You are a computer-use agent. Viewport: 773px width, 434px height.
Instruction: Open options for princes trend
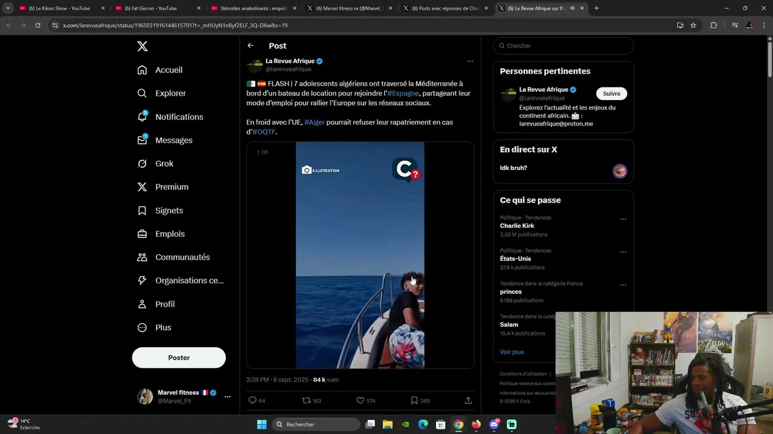click(x=623, y=285)
